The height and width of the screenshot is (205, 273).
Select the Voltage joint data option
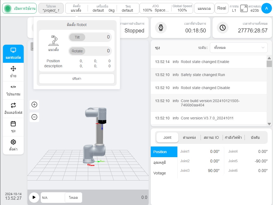(164, 173)
